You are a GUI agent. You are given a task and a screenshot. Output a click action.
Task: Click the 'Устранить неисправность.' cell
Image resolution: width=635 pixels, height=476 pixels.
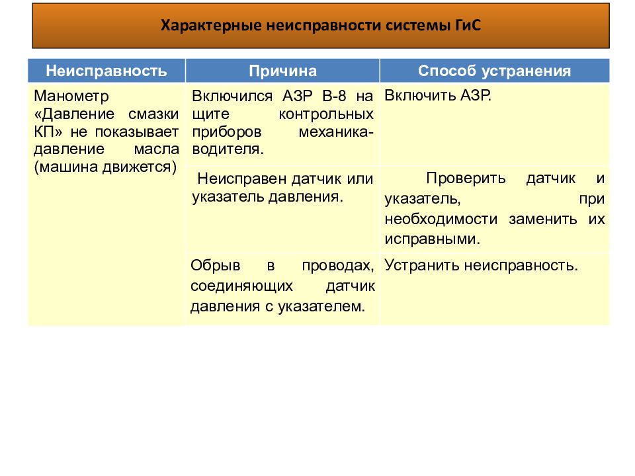click(495, 289)
